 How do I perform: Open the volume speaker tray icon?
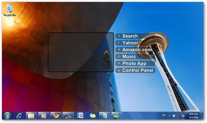point(183,116)
